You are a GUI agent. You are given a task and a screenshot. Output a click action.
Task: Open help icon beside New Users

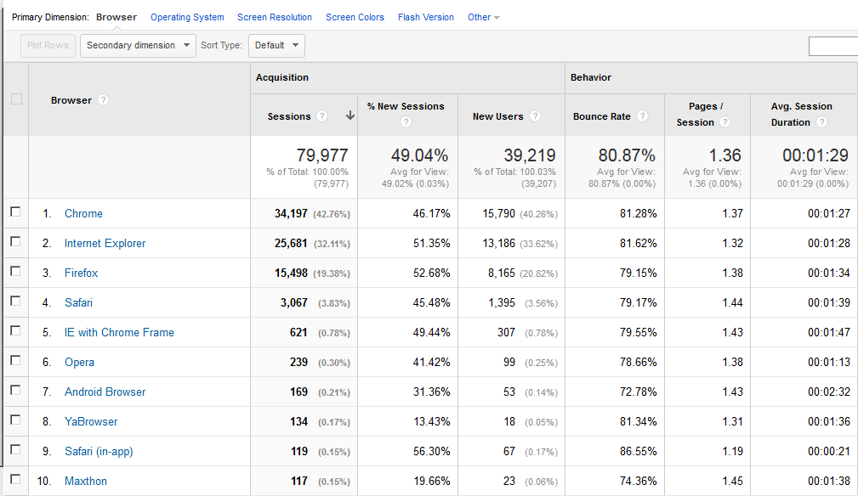(535, 116)
